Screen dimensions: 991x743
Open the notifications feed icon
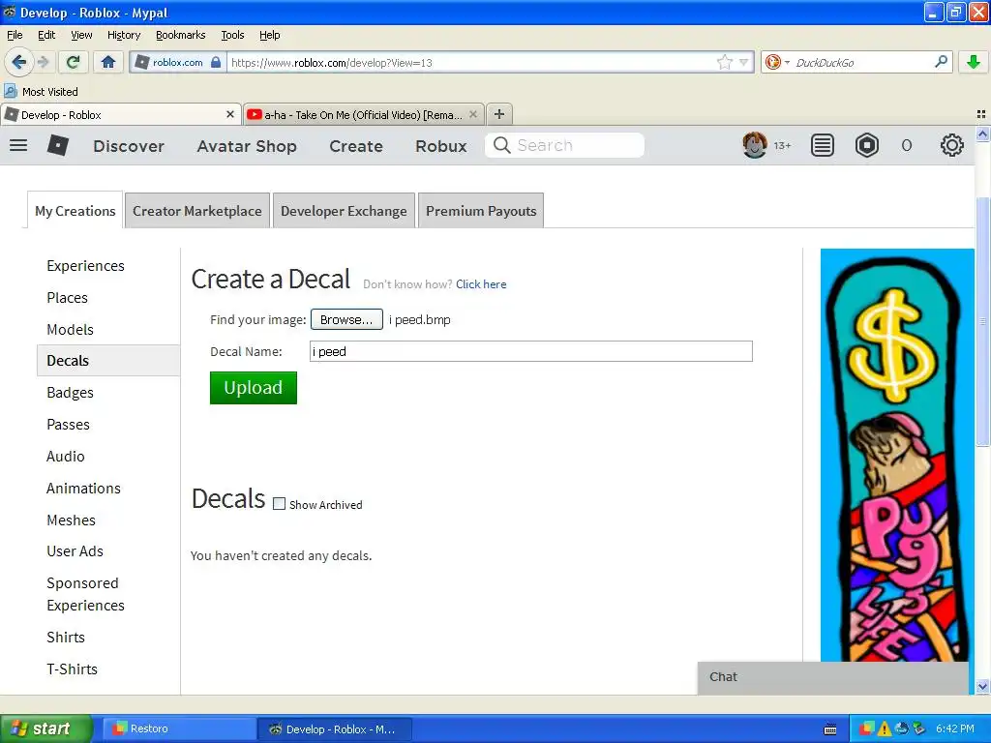823,146
